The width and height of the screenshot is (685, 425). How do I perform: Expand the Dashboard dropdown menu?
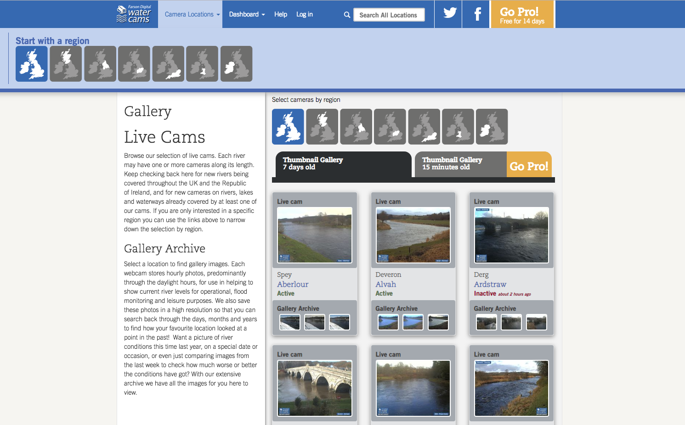(x=247, y=14)
